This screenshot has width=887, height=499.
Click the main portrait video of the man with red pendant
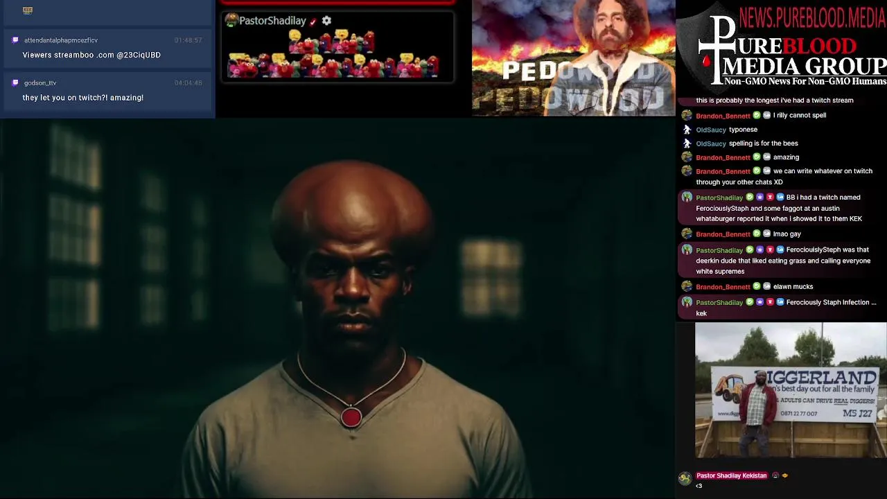coord(337,308)
